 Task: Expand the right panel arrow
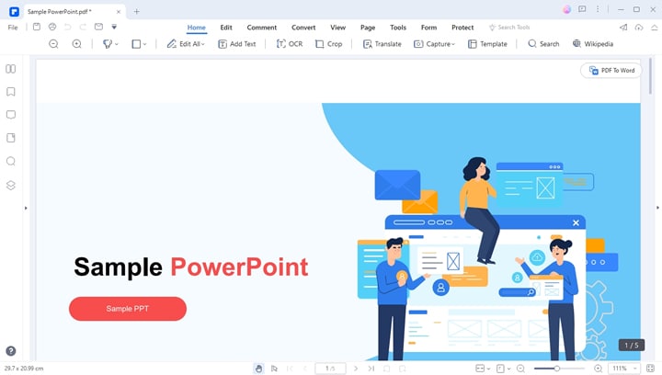point(657,208)
